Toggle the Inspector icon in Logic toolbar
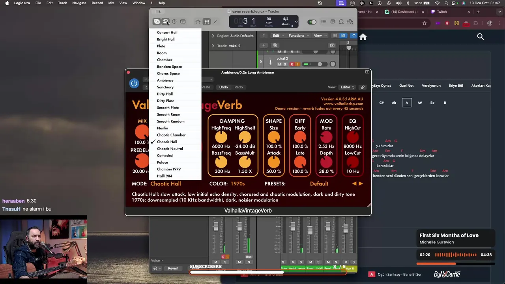This screenshot has height=284, width=505. [166, 22]
